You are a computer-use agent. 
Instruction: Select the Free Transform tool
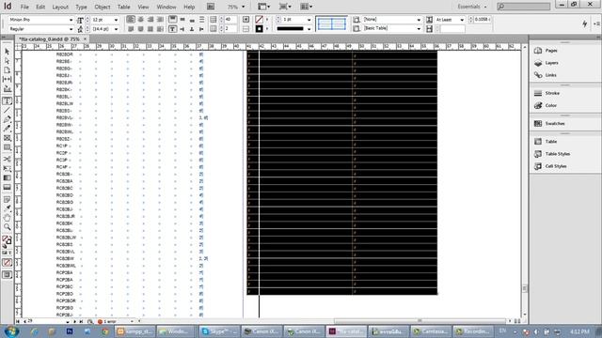coord(7,168)
